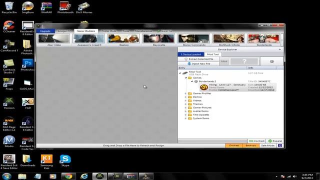
Task: Click the Borderlands 2 disc icon
Action: click(x=196, y=81)
